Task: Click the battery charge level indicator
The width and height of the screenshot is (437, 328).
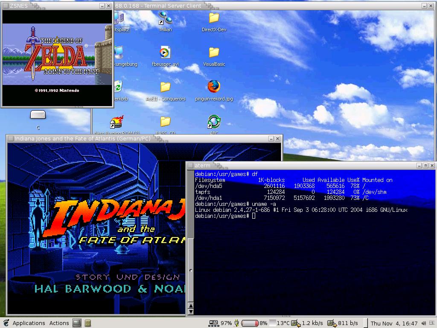Action: coord(250,323)
